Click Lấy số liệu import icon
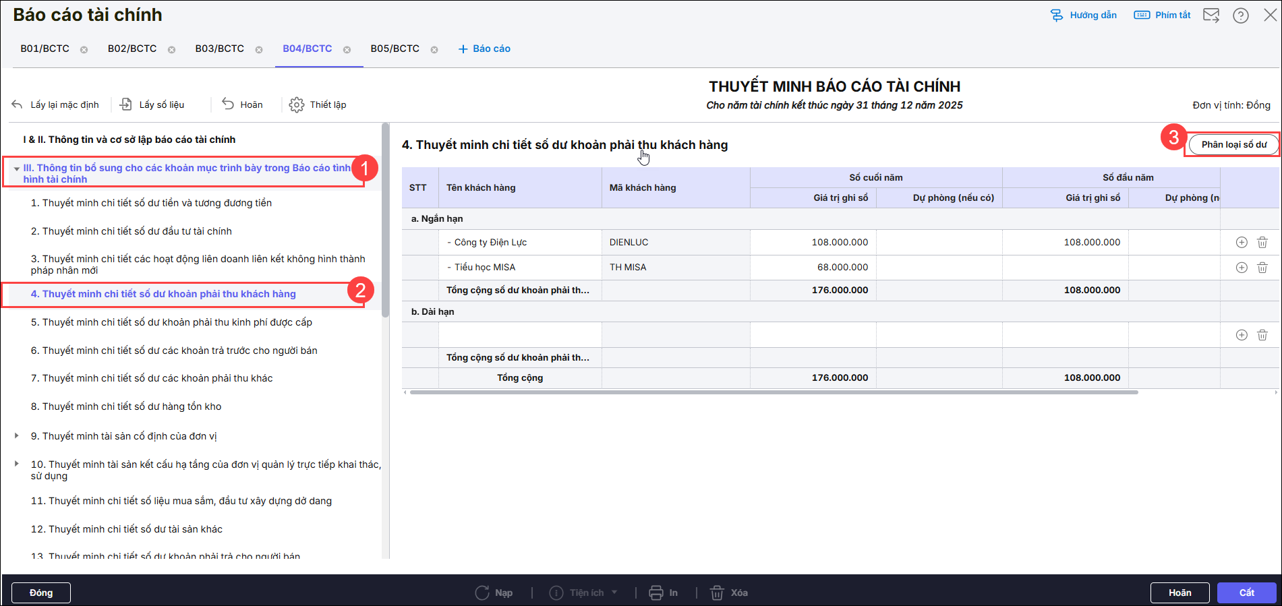The image size is (1282, 606). [126, 104]
